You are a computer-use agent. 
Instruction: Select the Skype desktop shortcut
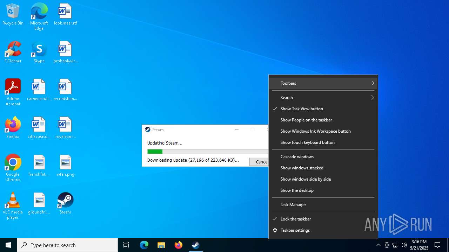(39, 52)
